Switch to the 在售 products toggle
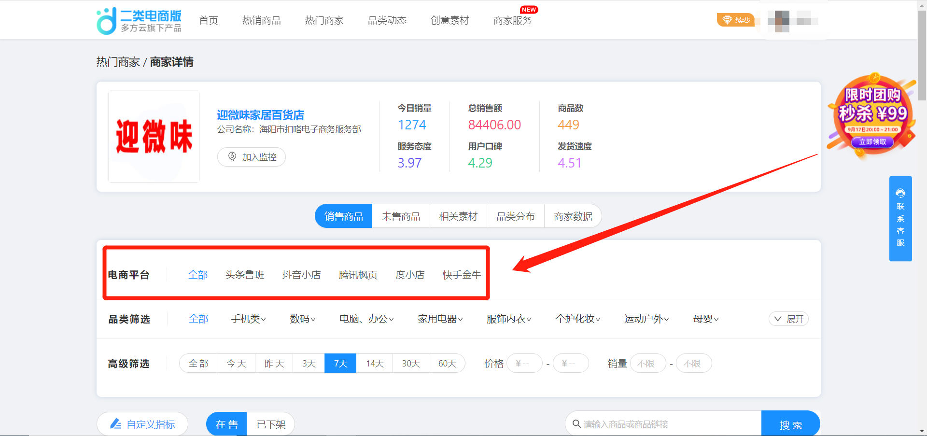 [x=226, y=424]
